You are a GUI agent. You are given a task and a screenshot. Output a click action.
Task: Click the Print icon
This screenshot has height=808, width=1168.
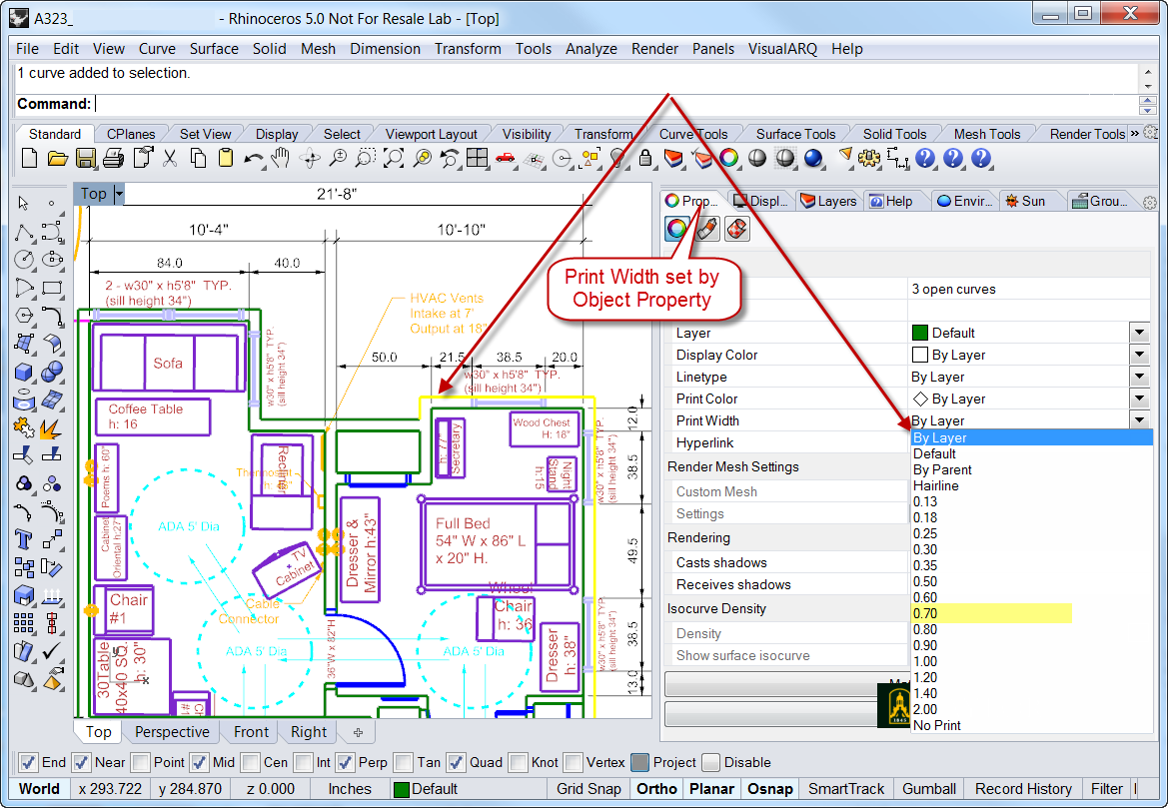(113, 158)
